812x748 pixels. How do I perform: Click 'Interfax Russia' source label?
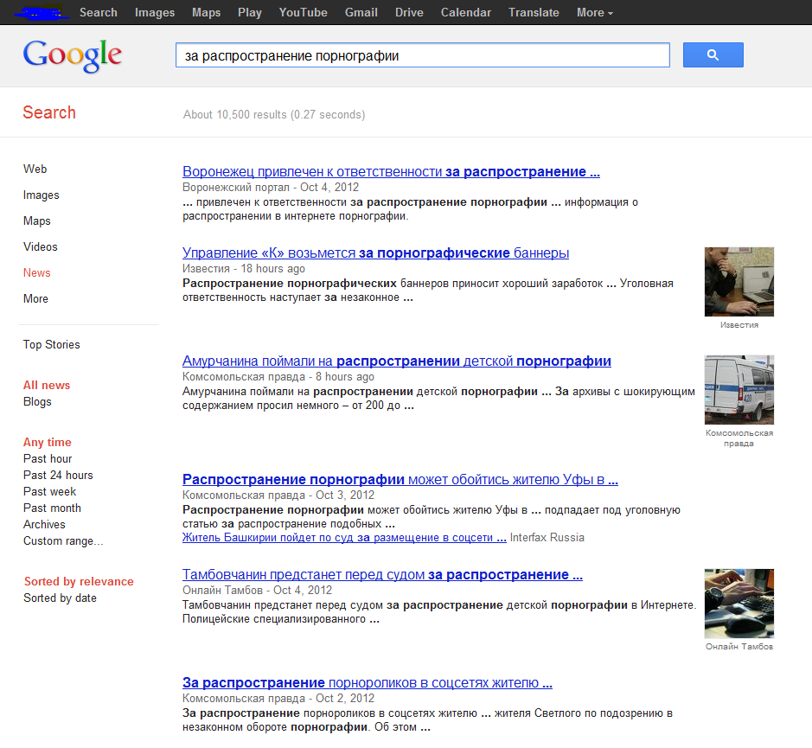pos(547,538)
